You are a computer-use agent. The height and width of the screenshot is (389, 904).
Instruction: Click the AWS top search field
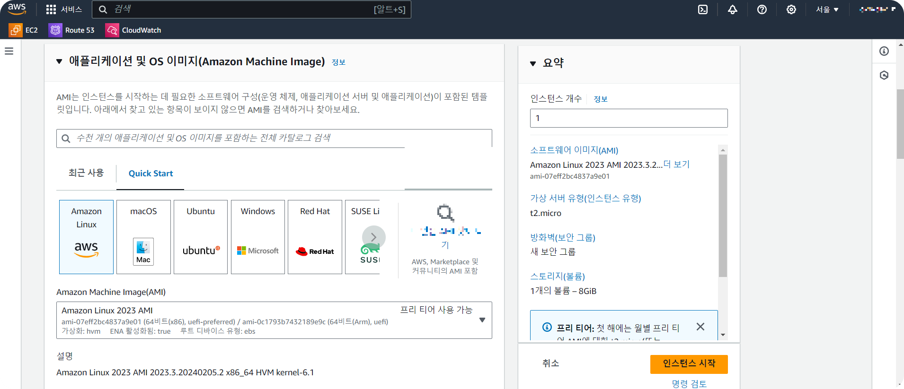pos(251,9)
